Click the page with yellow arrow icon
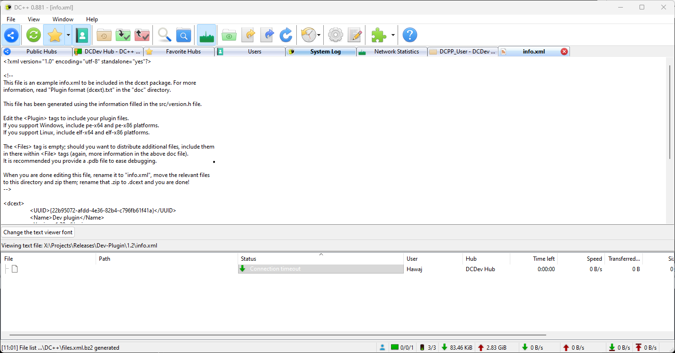This screenshot has width=675, height=353. click(x=248, y=35)
